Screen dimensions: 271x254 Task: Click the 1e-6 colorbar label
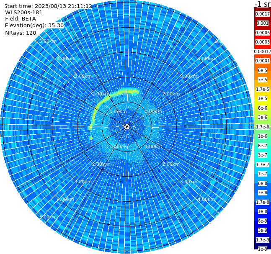tap(263, 136)
